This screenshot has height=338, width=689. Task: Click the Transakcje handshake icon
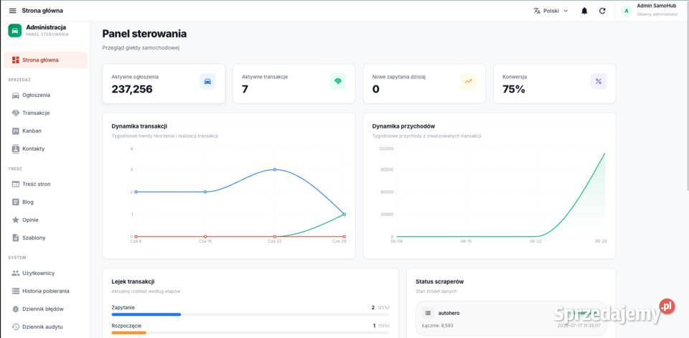tap(15, 113)
